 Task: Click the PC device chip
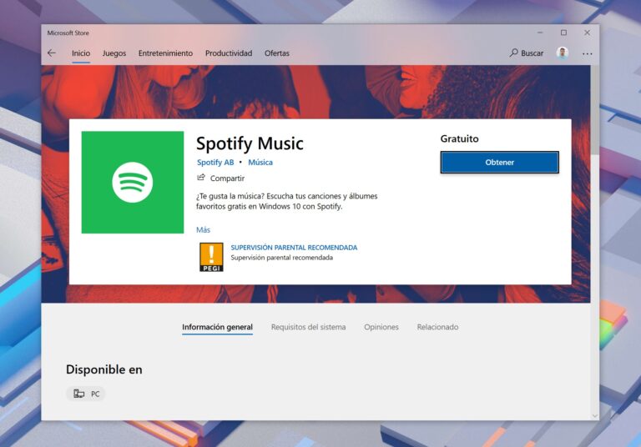86,394
